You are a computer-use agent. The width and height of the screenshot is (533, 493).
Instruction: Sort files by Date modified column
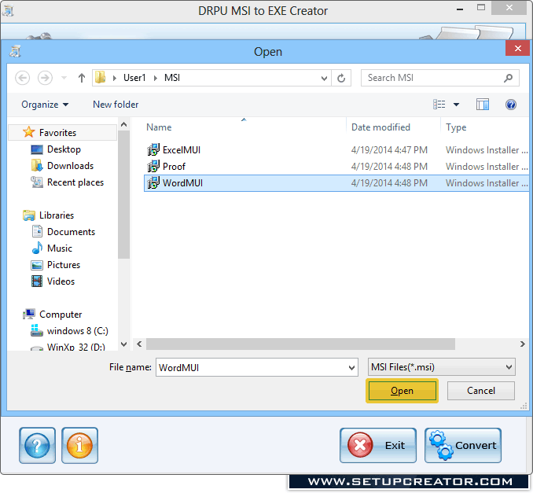(x=380, y=127)
